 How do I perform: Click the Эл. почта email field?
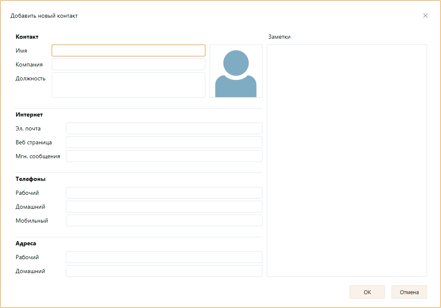point(164,128)
